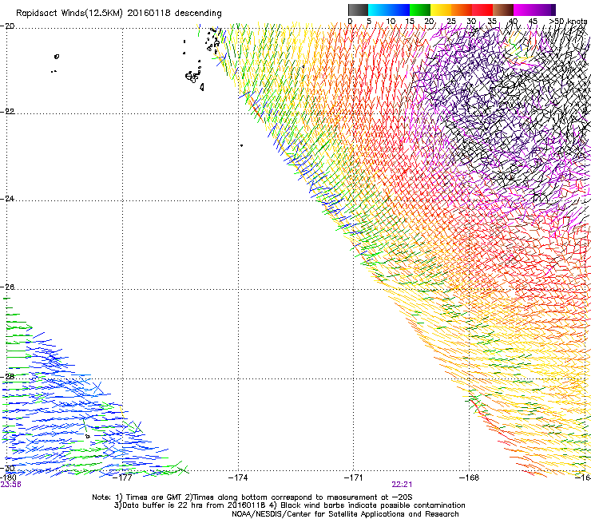Click the 'Data buffer is 22 hrs' note line
The height and width of the screenshot is (519, 591).
pos(289,505)
